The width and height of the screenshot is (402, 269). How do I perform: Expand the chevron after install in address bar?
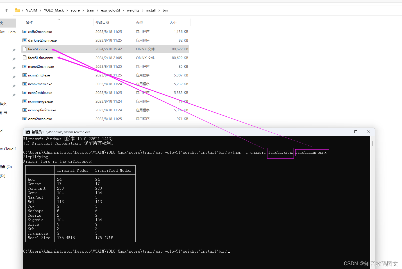coord(159,10)
